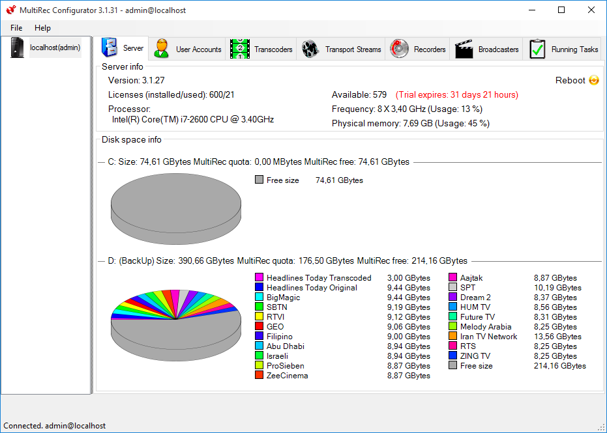This screenshot has width=607, height=433.
Task: Click the 'Headlines Today Transcoded' legend label
Action: tap(319, 278)
